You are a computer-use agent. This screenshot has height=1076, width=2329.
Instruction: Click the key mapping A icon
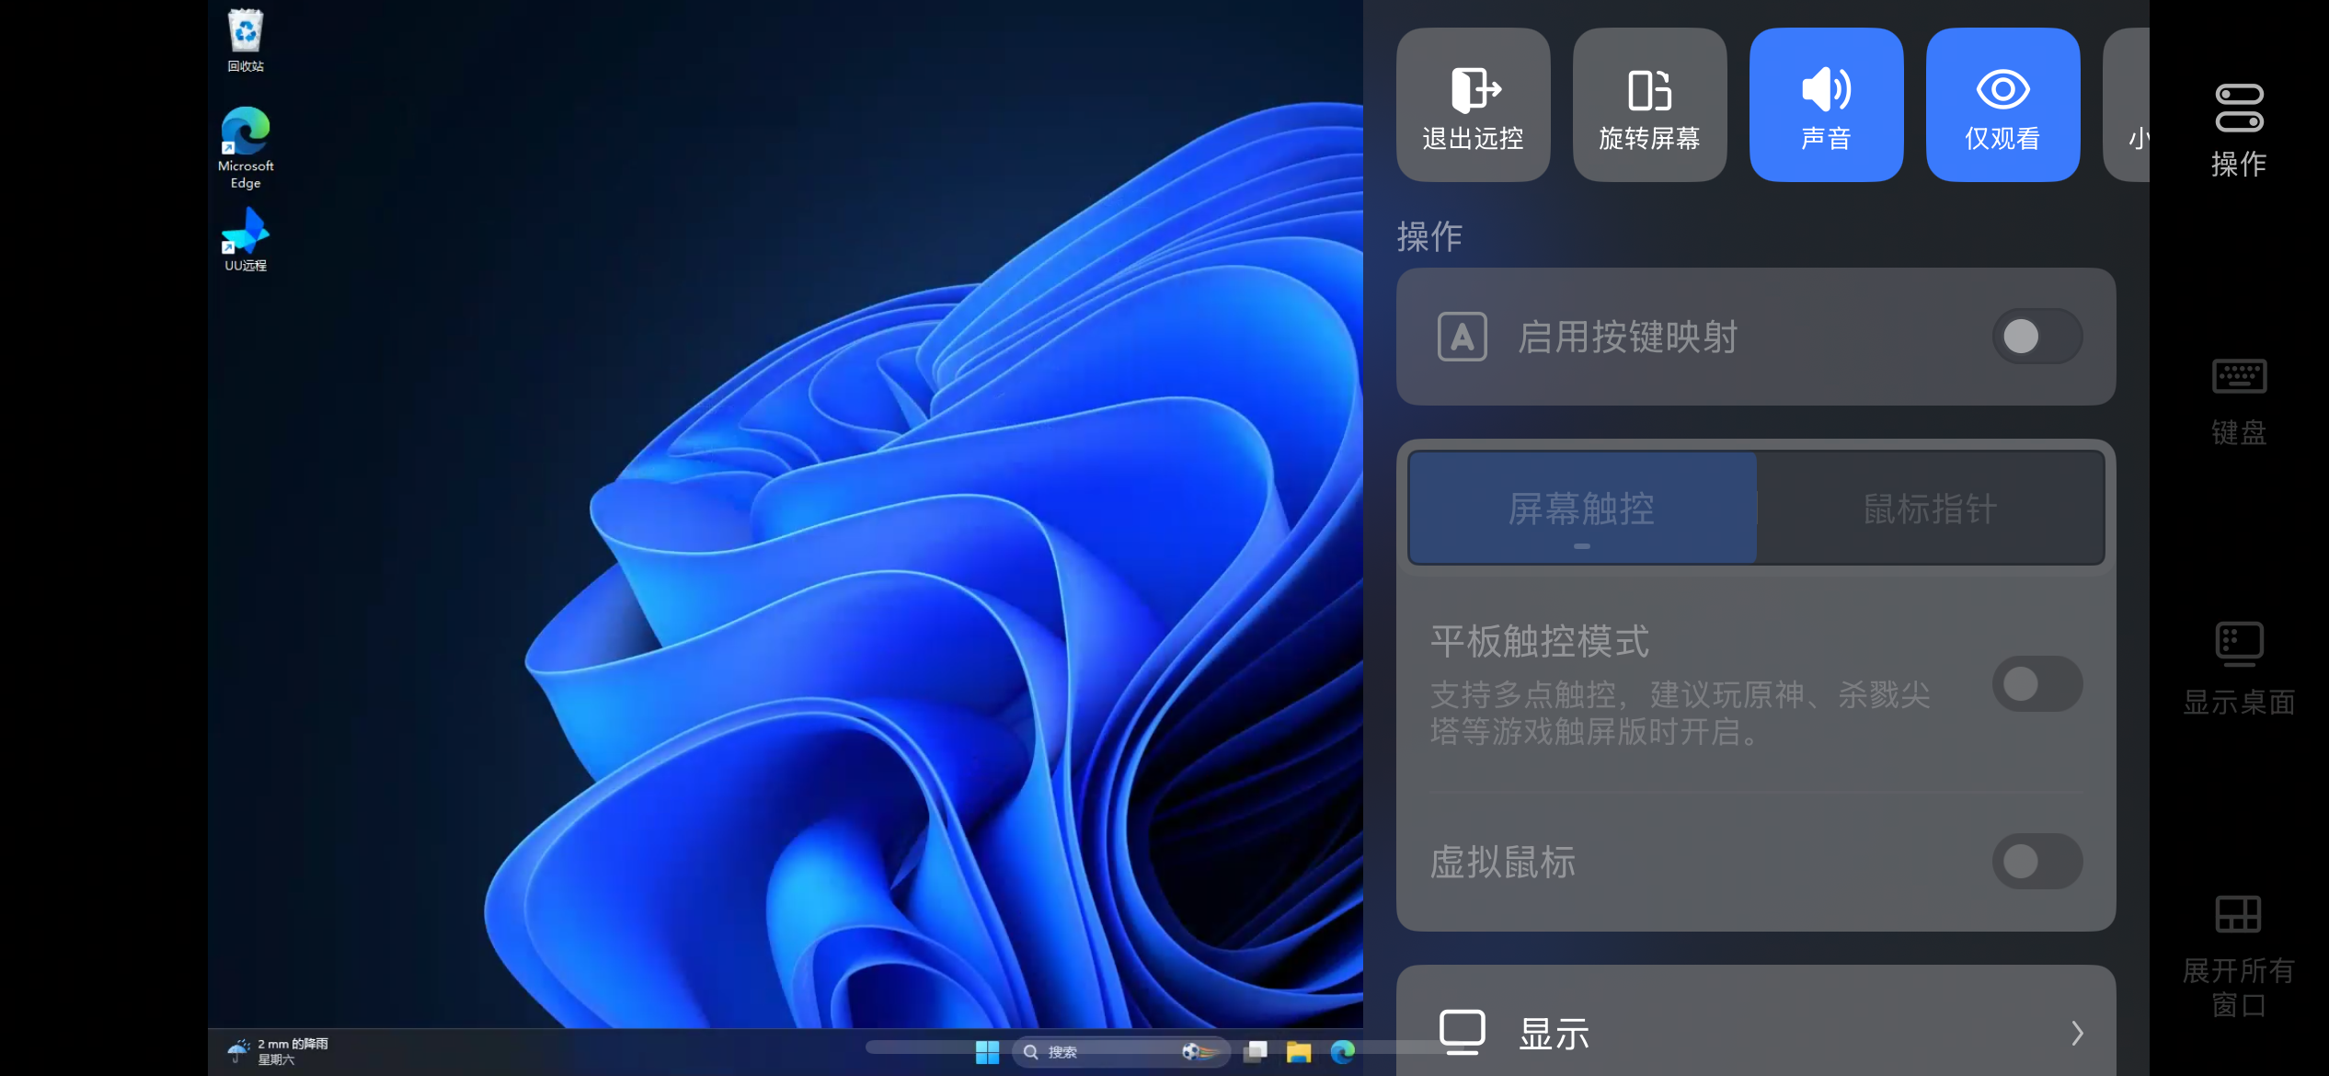pyautogui.click(x=1462, y=337)
